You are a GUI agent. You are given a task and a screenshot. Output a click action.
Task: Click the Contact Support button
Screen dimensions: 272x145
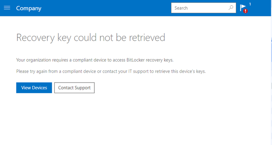[74, 88]
